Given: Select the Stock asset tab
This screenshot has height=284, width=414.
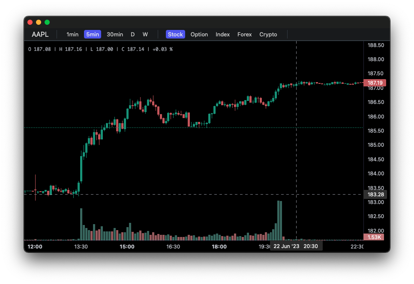Looking at the screenshot, I should pos(175,34).
